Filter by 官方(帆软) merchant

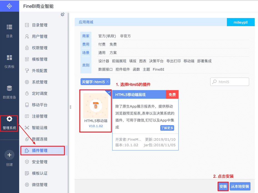107,36
